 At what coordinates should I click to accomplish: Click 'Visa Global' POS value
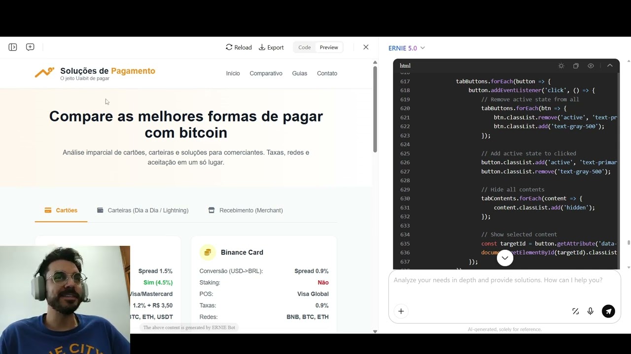click(313, 294)
